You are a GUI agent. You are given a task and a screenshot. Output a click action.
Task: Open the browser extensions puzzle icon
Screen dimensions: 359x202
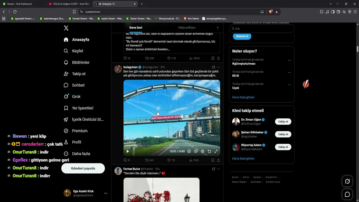click(x=322, y=12)
